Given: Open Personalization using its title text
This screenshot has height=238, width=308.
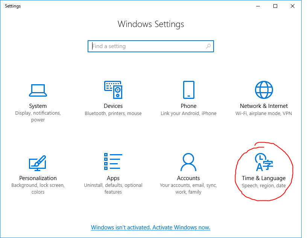Looking at the screenshot, I should coord(38,178).
